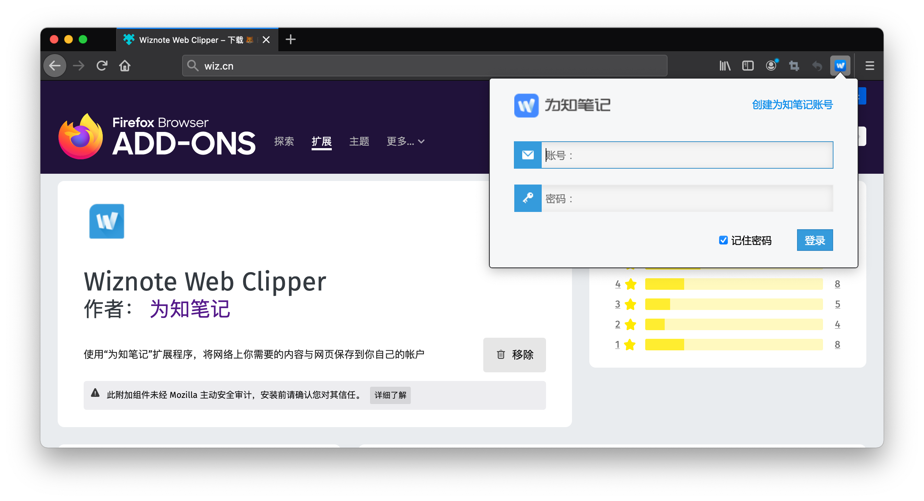Click the 1-star rating bar
Image resolution: width=924 pixels, height=501 pixels.
734,345
